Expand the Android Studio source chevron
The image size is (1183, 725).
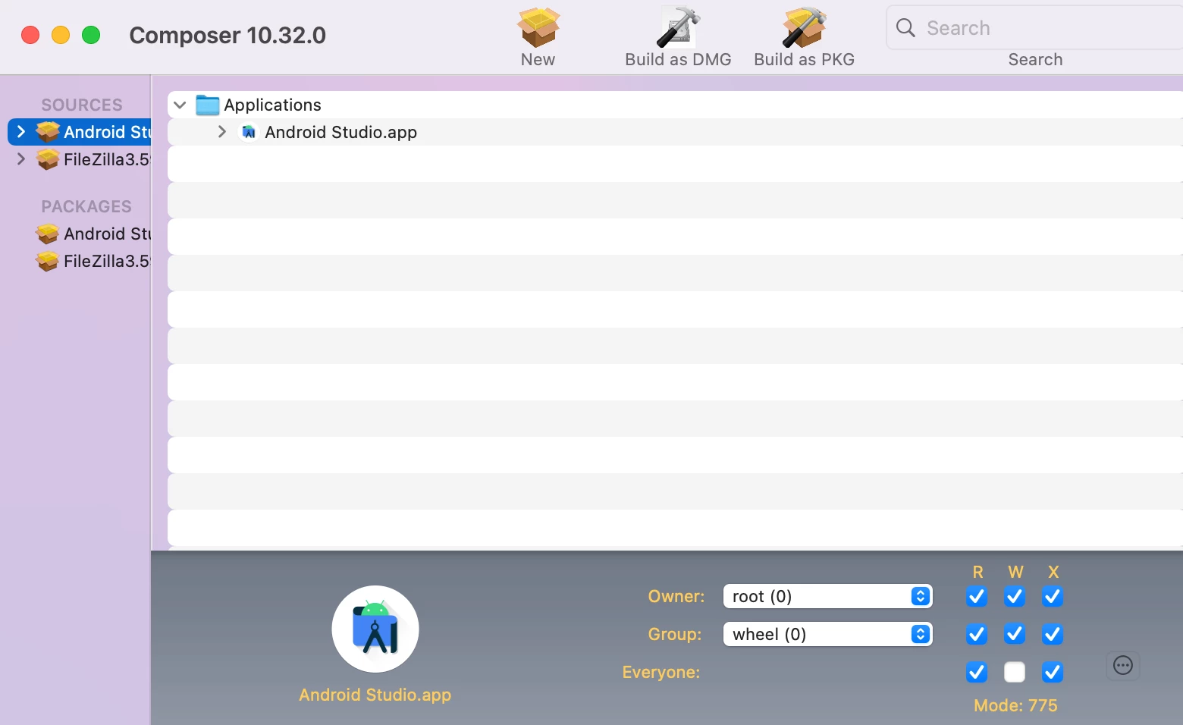[x=21, y=132]
